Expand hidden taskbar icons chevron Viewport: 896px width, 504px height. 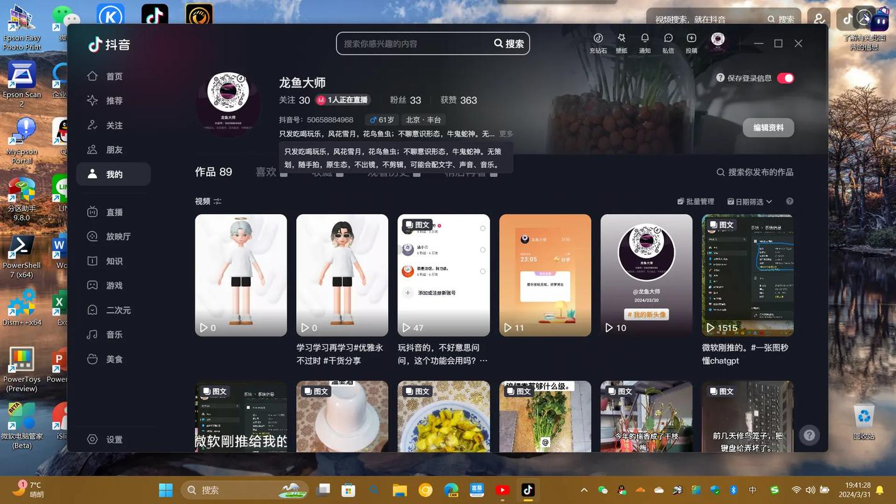pos(583,490)
